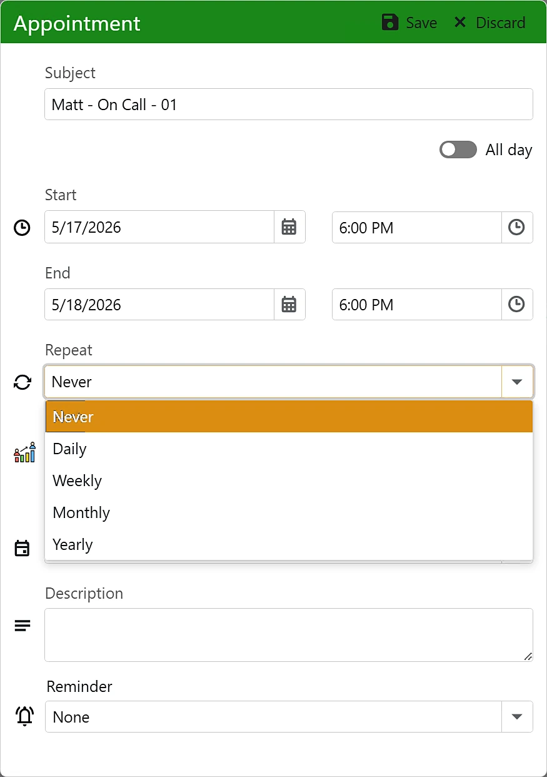Screen dimensions: 547x777
Task: Click the Save button label
Action: (x=421, y=23)
